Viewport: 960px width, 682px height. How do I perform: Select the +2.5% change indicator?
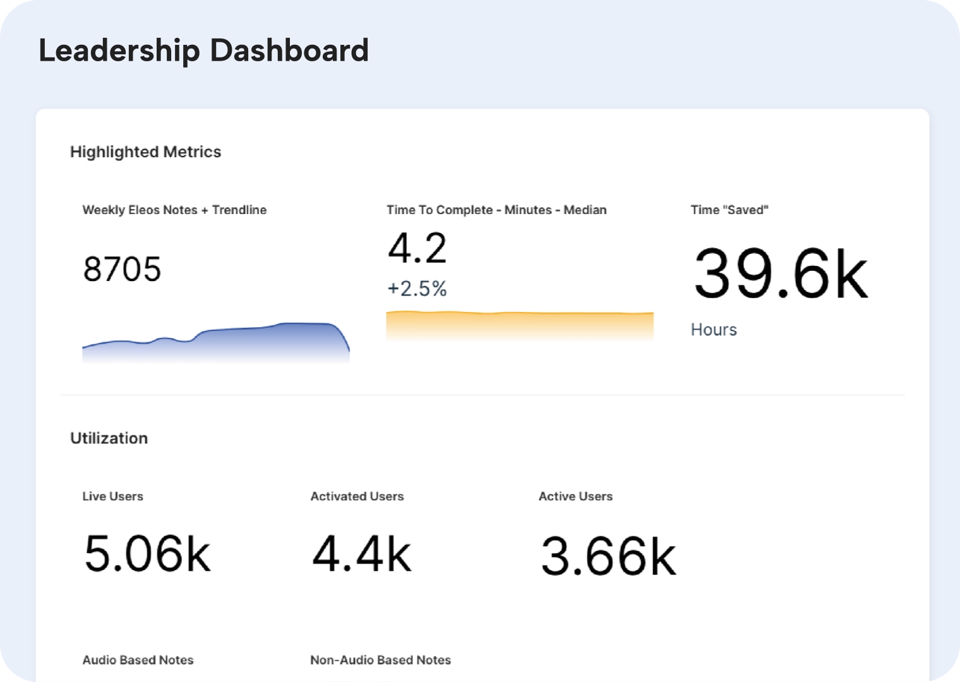417,289
